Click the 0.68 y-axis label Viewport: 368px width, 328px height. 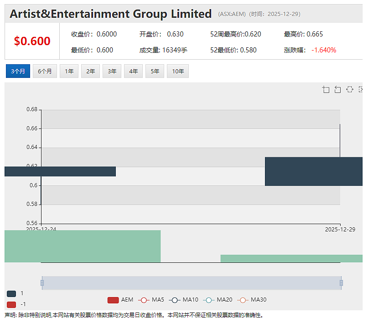point(32,109)
